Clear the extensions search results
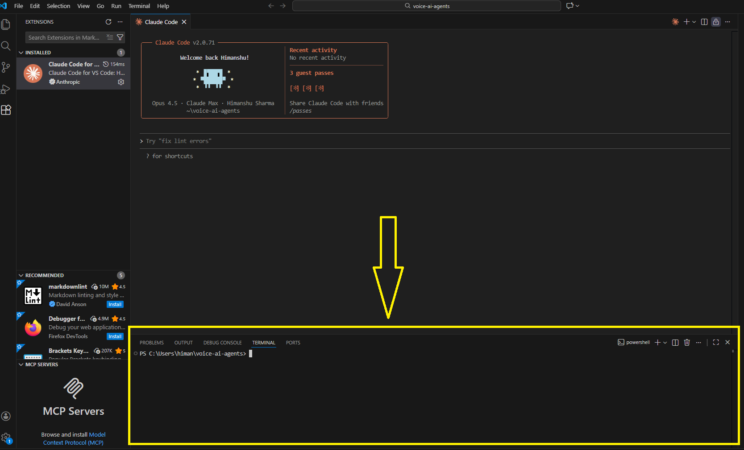Viewport: 744px width, 450px height. [x=110, y=37]
